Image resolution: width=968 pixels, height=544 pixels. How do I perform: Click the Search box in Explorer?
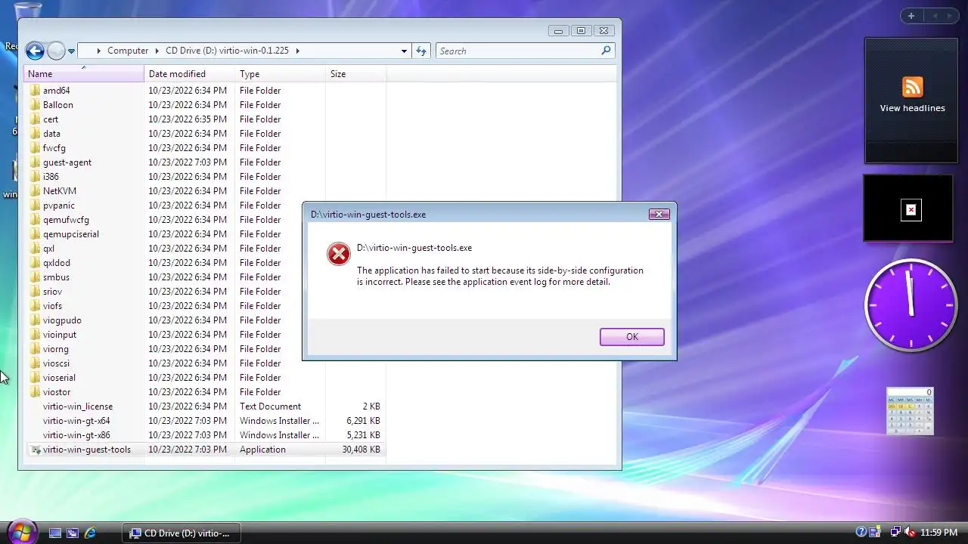coord(526,51)
